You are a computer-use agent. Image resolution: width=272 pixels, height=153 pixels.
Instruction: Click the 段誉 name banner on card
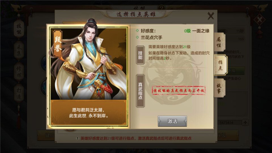[x=58, y=44]
